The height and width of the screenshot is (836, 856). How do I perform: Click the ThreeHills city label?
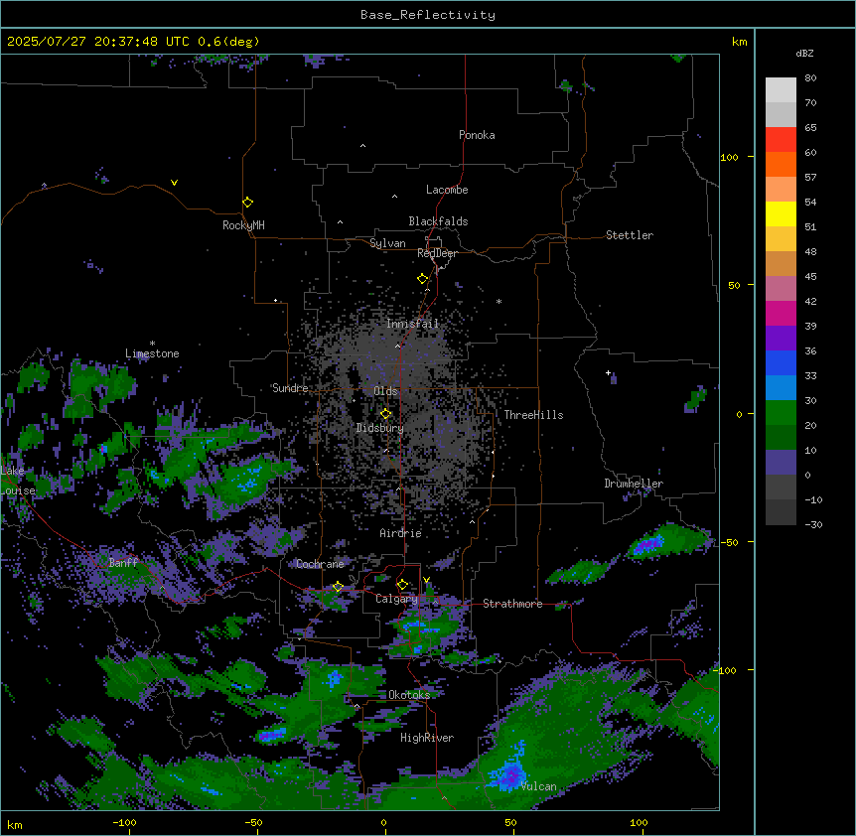(x=533, y=415)
